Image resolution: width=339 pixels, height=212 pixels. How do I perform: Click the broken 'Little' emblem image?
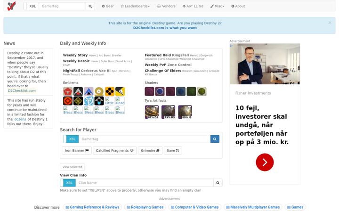[109, 101]
